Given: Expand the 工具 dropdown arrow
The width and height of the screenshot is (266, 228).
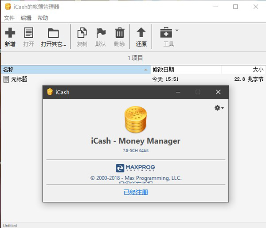Looking at the screenshot, I should [177, 31].
